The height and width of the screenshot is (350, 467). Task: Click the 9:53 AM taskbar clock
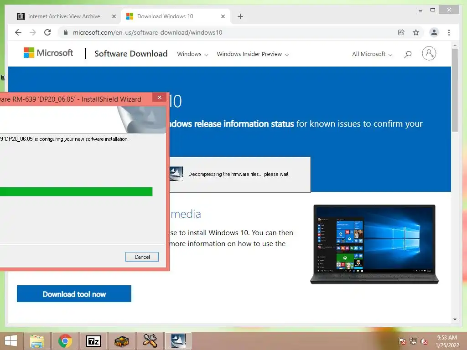tap(447, 341)
